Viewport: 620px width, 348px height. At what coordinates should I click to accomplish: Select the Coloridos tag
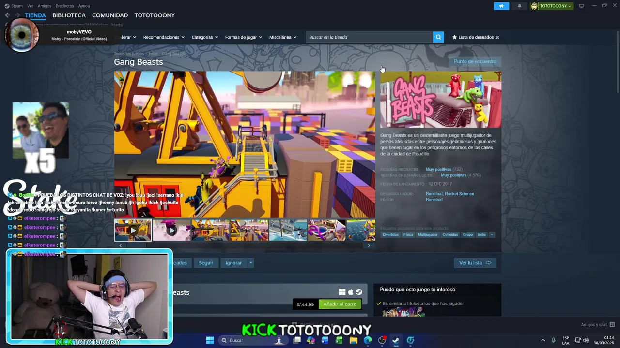(x=450, y=235)
